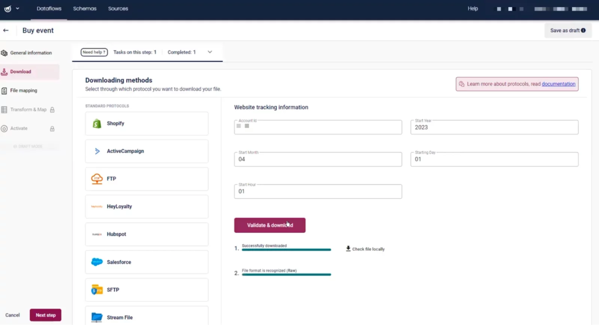
Task: Open the Schemas tab
Action: pos(85,8)
